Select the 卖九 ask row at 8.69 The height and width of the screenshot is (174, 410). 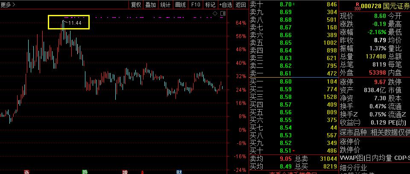click(293, 12)
